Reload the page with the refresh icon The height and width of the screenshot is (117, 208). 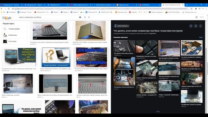pos(9,9)
